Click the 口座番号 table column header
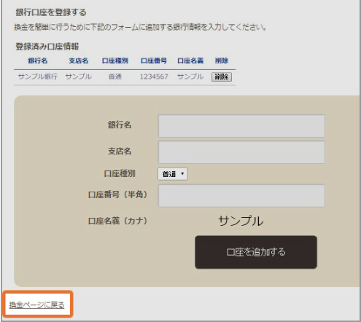361x322 pixels. click(x=154, y=60)
